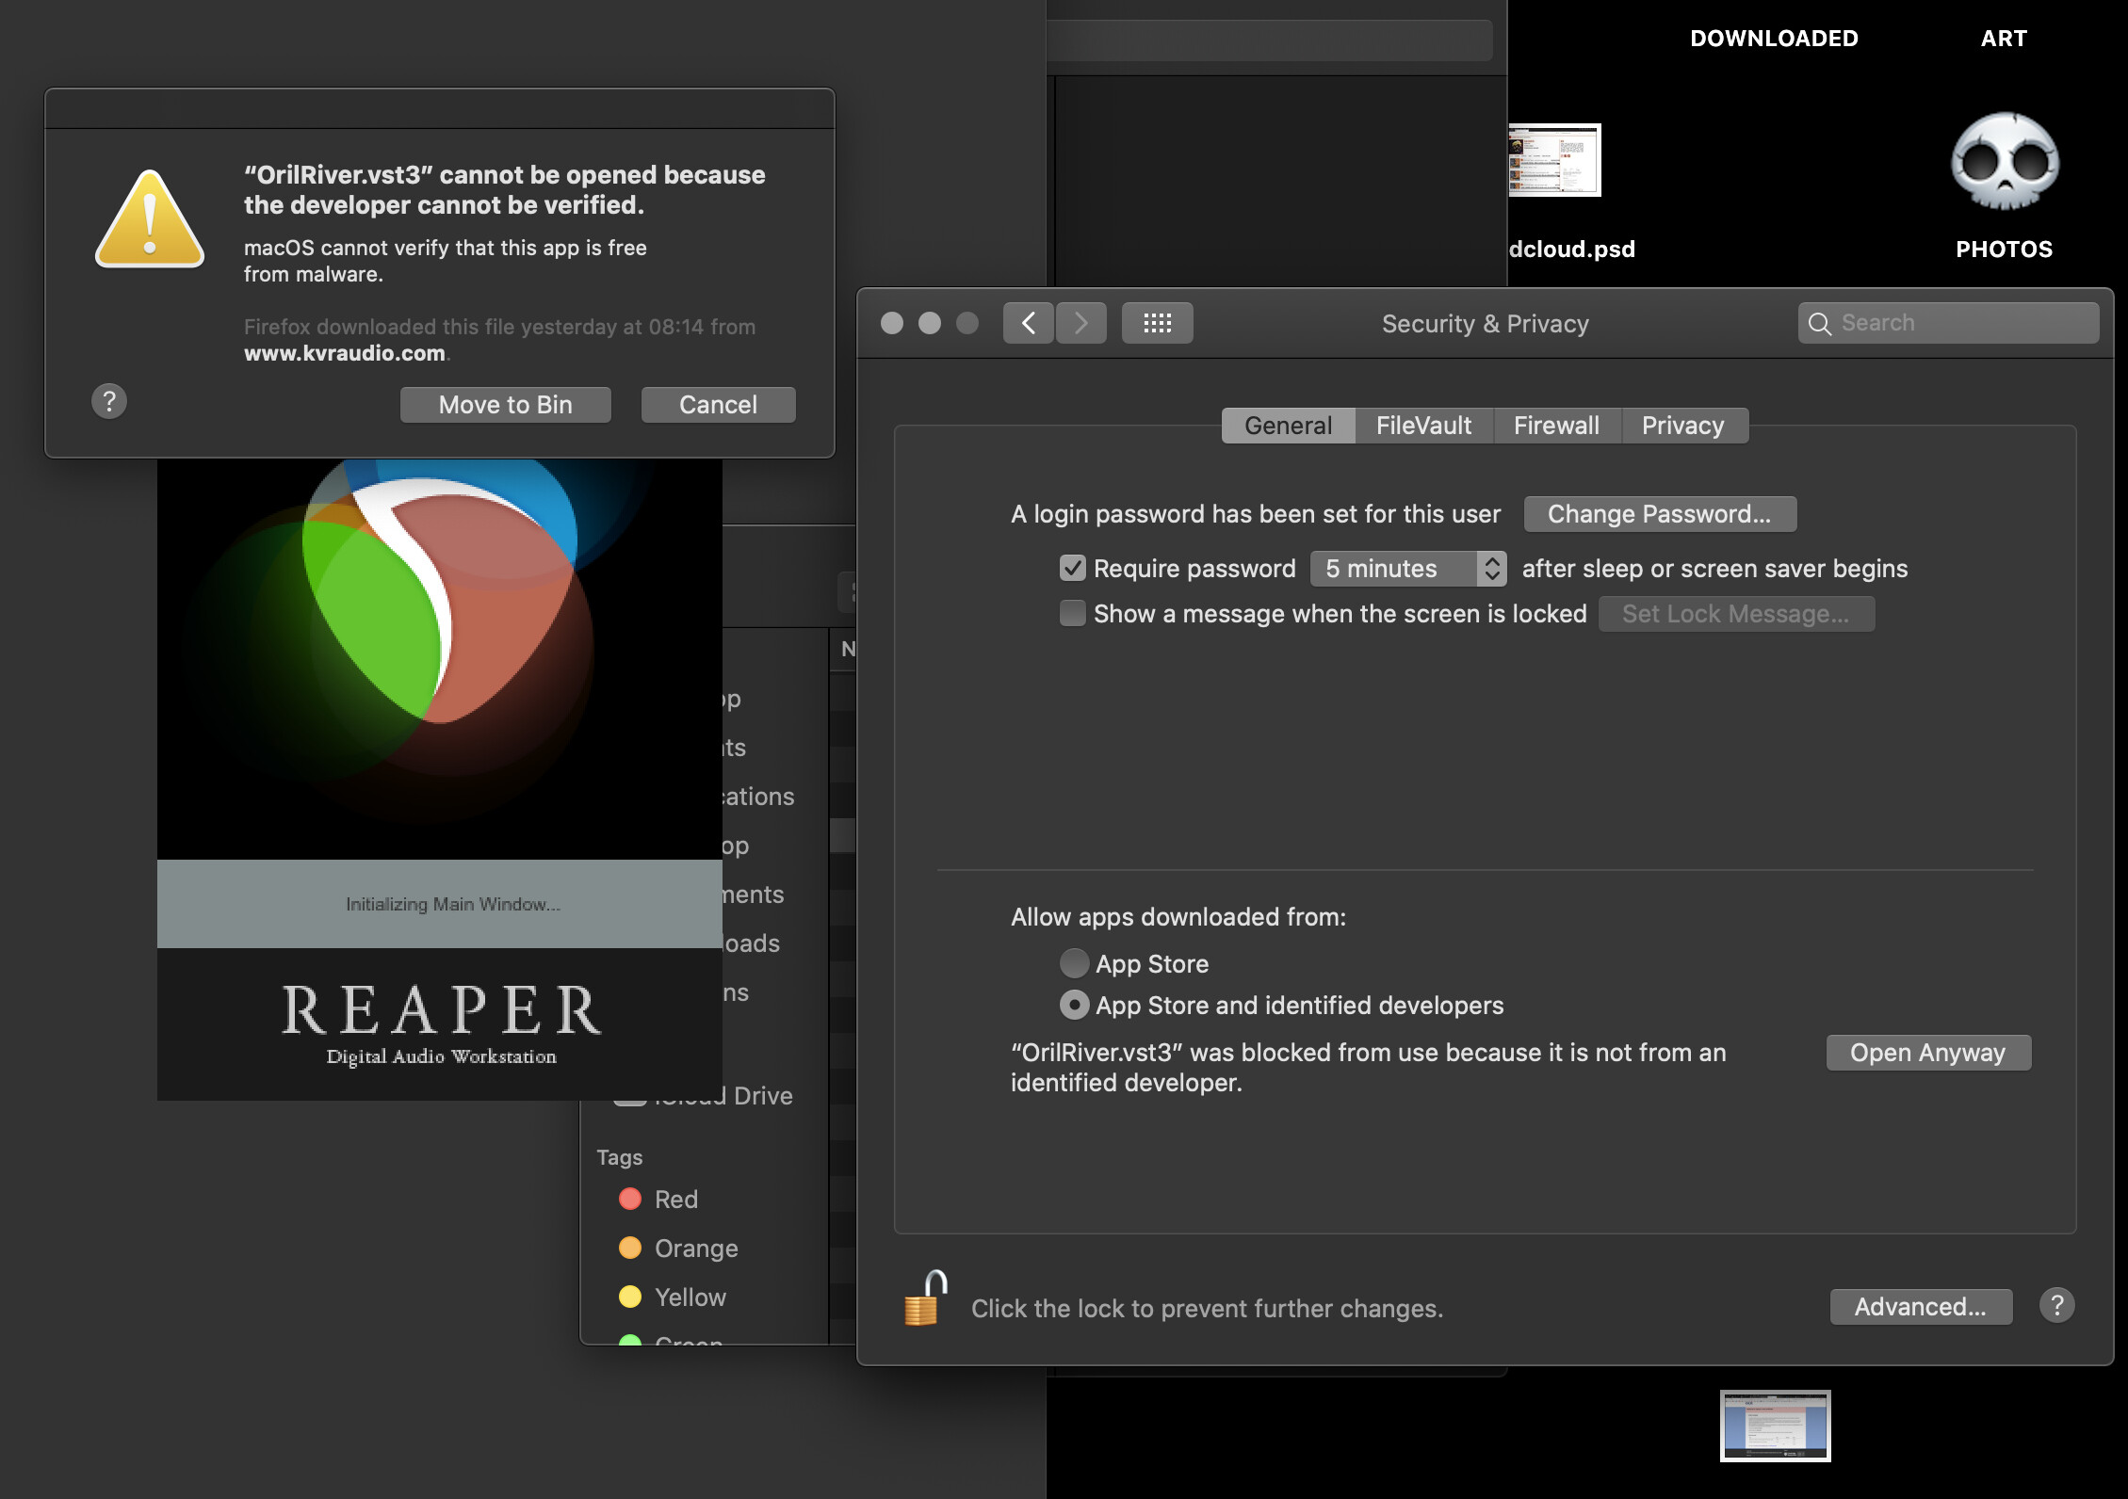Select the Yellow tag in Finder sidebar
The height and width of the screenshot is (1499, 2128).
point(672,1297)
